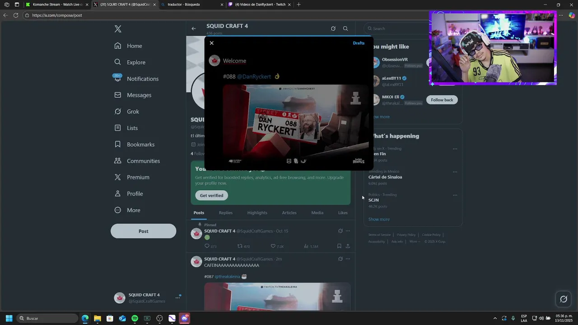Viewport: 578px width, 325px height.
Task: Open options for the first trending item
Action: tap(455, 149)
